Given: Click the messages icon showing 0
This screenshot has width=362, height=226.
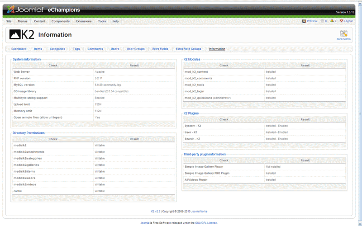Looking at the screenshot, I should [x=322, y=21].
